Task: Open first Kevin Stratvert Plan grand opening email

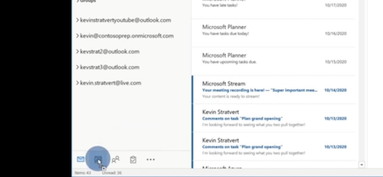Action: (273, 118)
